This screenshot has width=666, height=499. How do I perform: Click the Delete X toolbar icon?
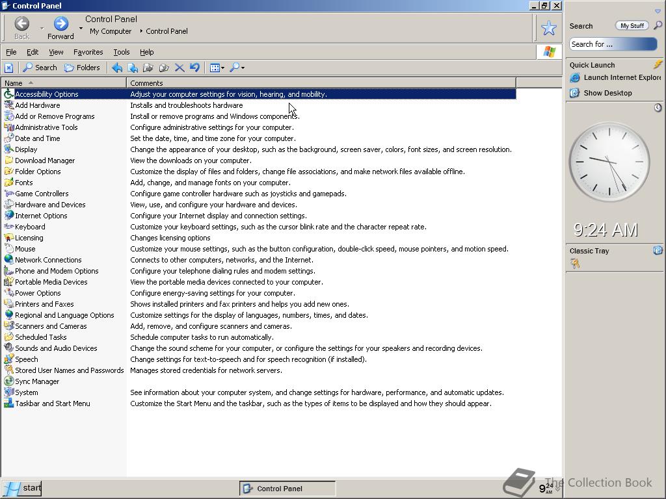(x=180, y=68)
